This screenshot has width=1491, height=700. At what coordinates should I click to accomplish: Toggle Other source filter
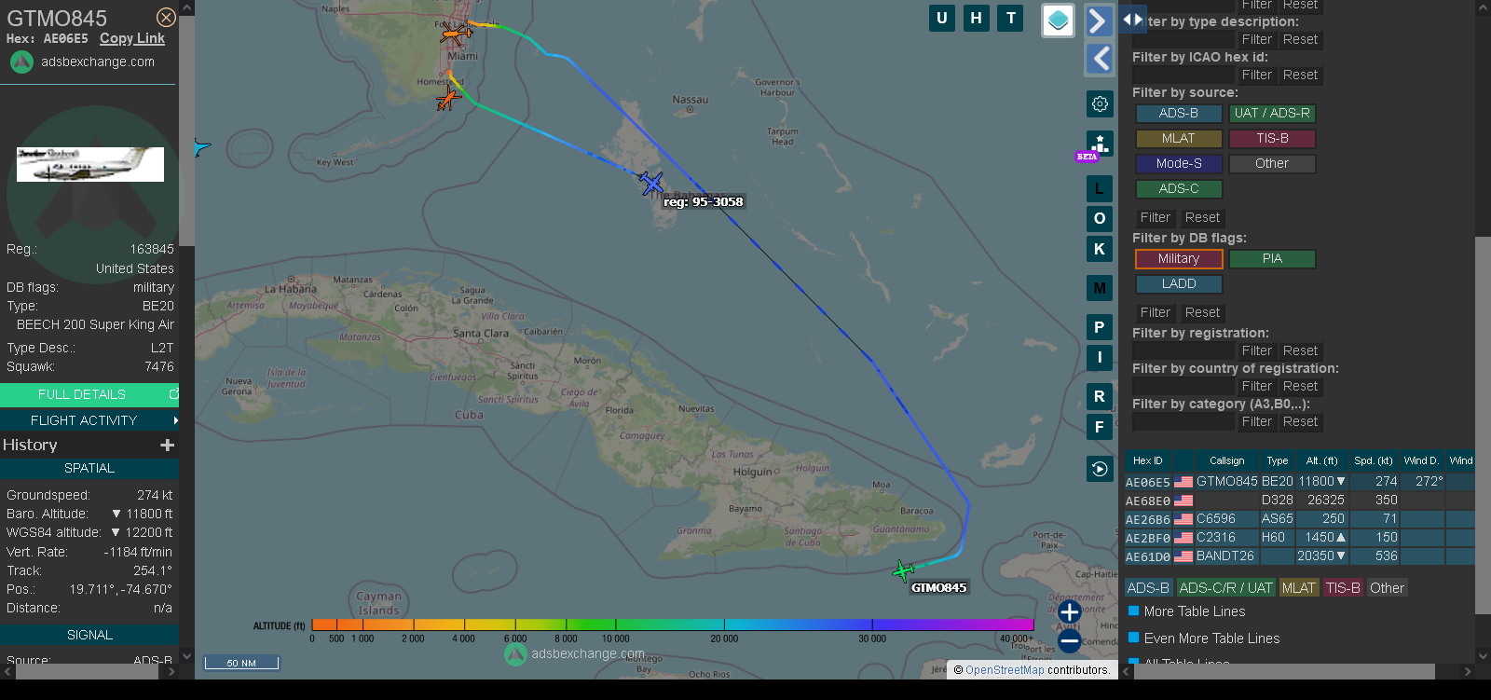click(x=1272, y=163)
